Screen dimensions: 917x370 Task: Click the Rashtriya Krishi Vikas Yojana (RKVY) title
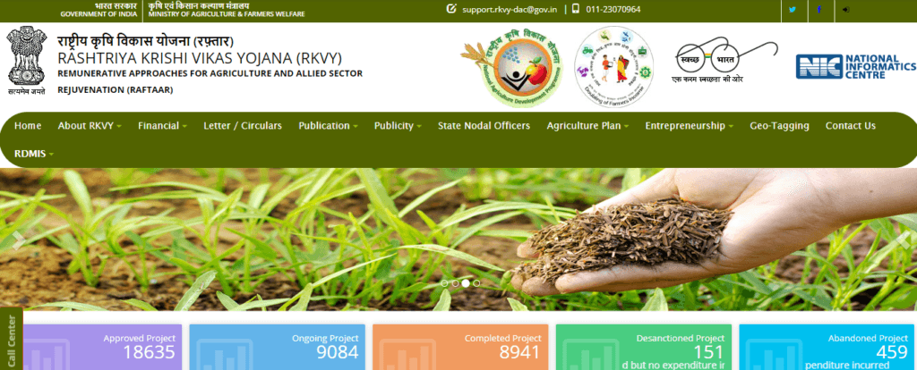coord(200,58)
